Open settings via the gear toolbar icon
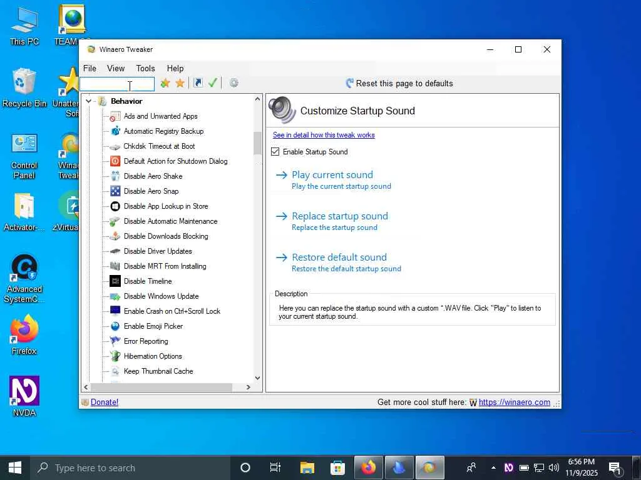641x480 pixels. click(x=234, y=83)
